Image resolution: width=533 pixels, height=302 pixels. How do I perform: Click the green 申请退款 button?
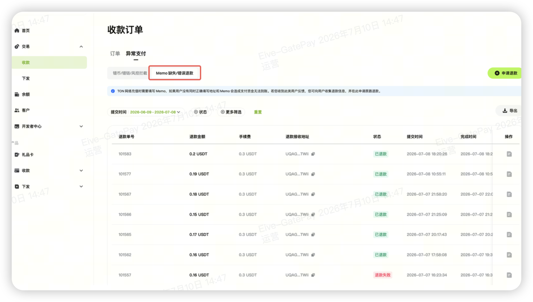pos(506,73)
